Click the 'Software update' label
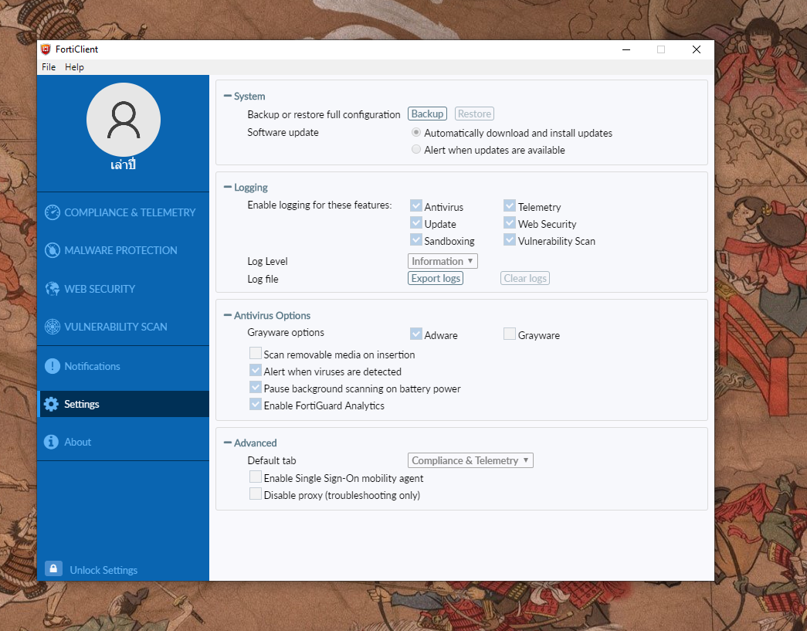807x631 pixels. click(283, 132)
